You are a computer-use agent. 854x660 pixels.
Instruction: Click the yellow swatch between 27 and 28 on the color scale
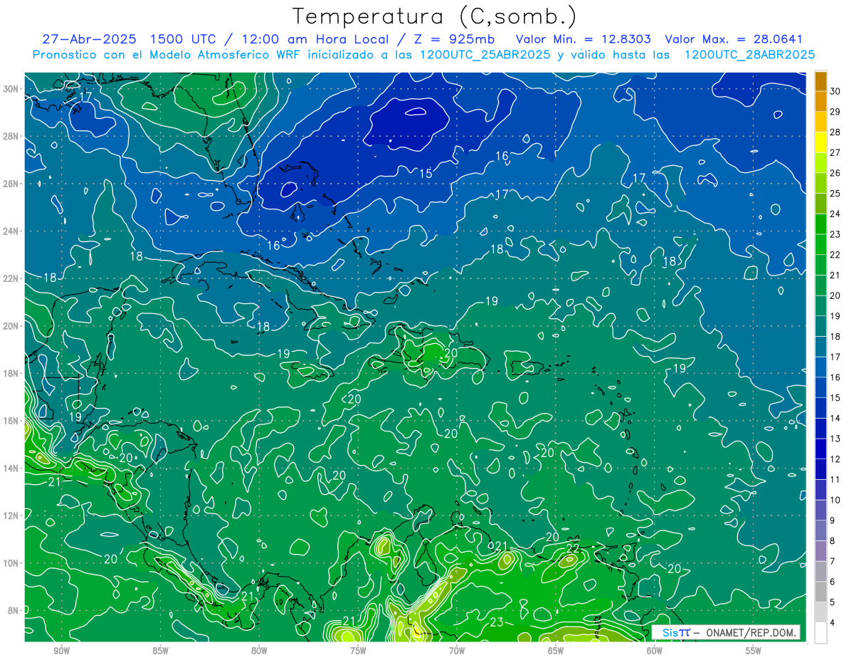[x=821, y=142]
